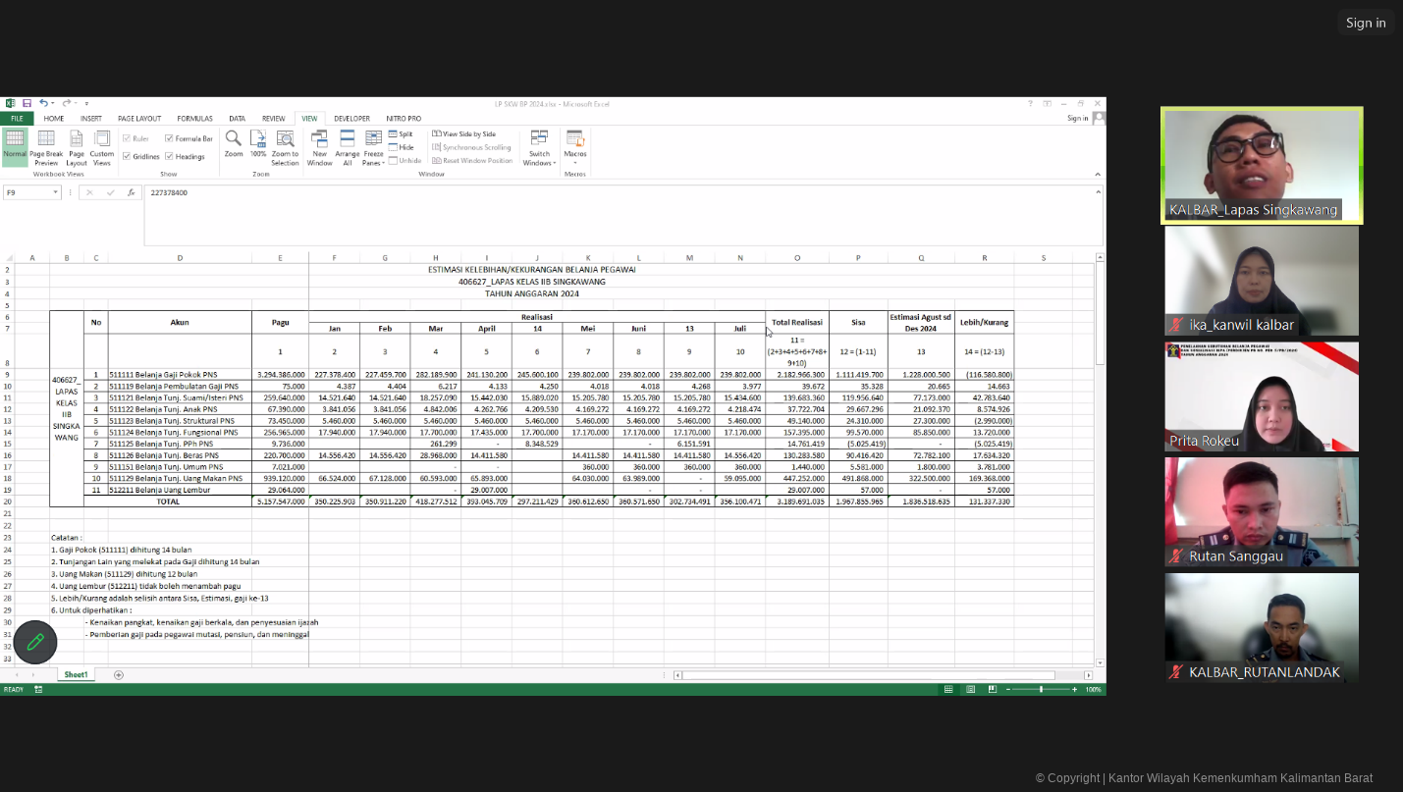1403x792 pixels.
Task: Expand the formula bar chevron
Action: (x=1099, y=192)
